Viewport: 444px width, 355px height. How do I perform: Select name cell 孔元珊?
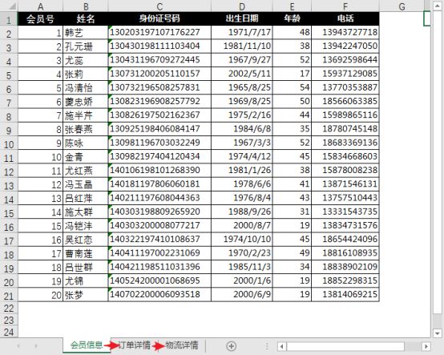click(85, 46)
